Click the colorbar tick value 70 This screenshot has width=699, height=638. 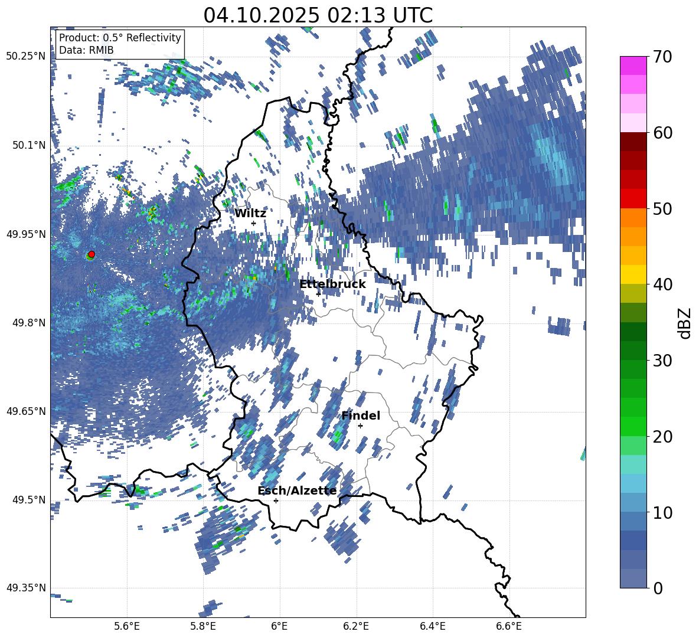pyautogui.click(x=662, y=57)
